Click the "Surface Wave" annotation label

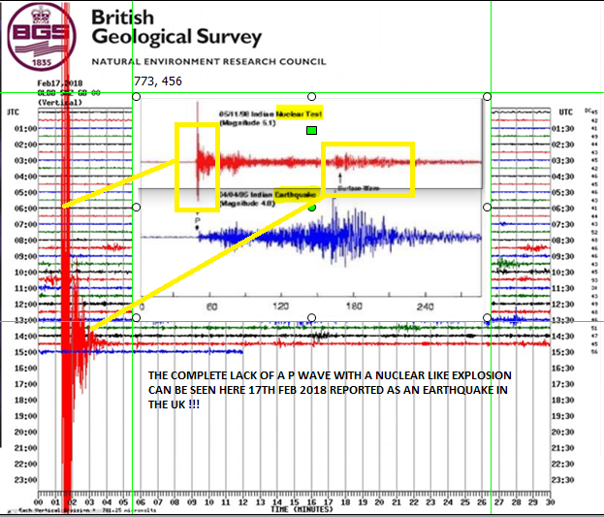(x=359, y=188)
